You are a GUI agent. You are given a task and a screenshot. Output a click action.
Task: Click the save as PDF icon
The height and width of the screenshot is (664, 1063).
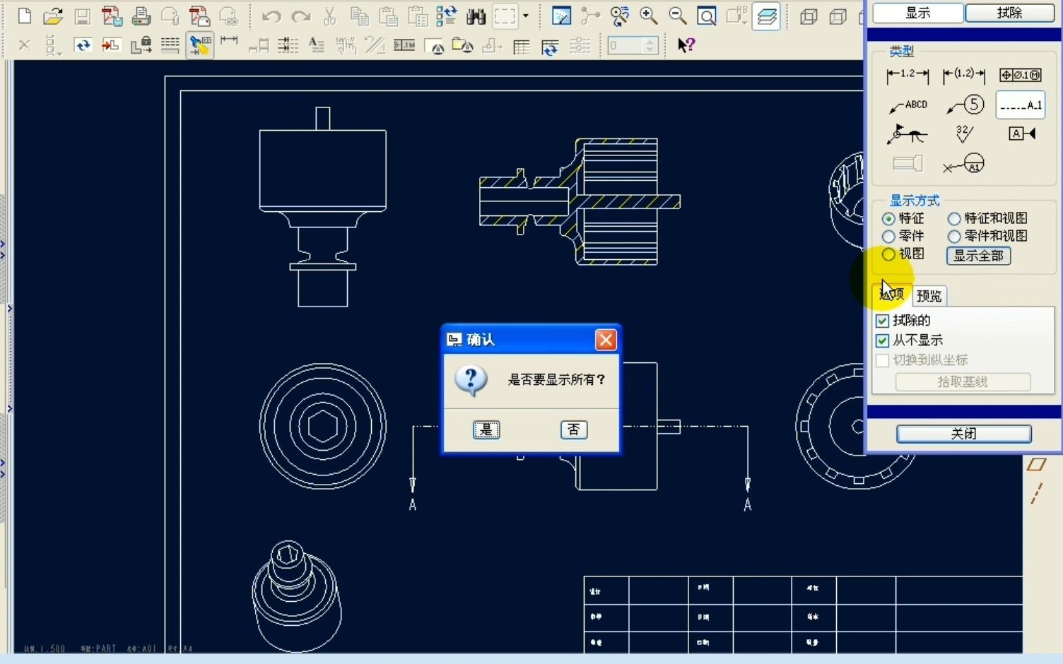pos(112,16)
